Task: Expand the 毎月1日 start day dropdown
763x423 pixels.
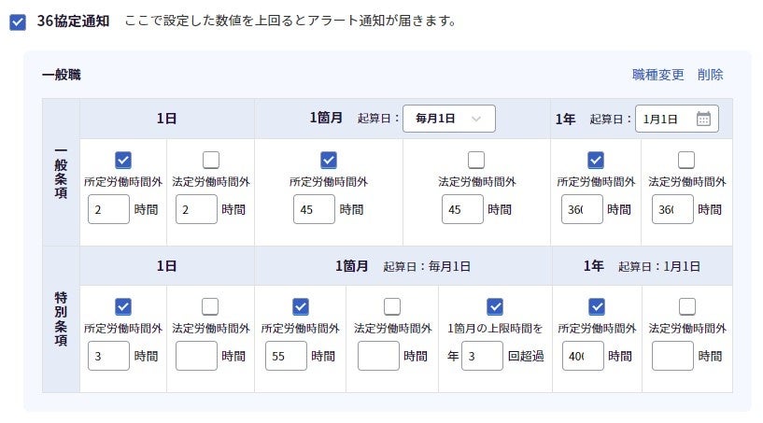Action: click(x=448, y=119)
